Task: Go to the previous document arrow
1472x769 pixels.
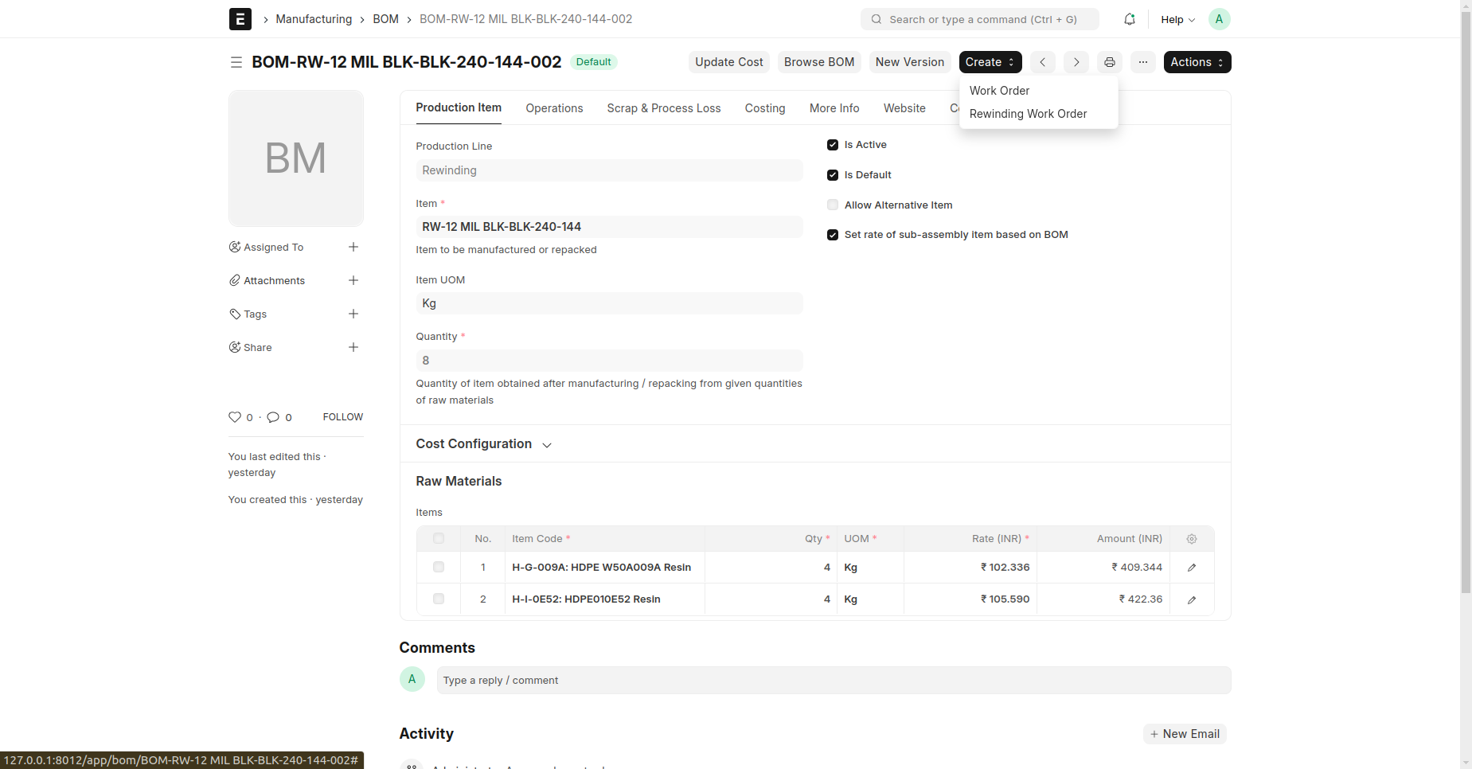Action: pos(1042,62)
